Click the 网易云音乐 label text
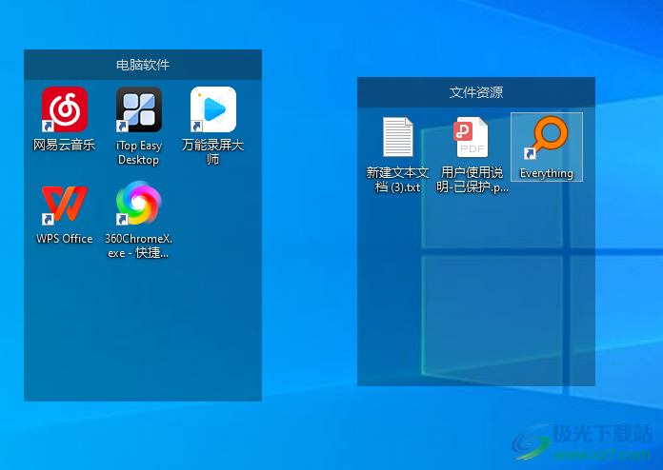The image size is (663, 470). pyautogui.click(x=64, y=145)
